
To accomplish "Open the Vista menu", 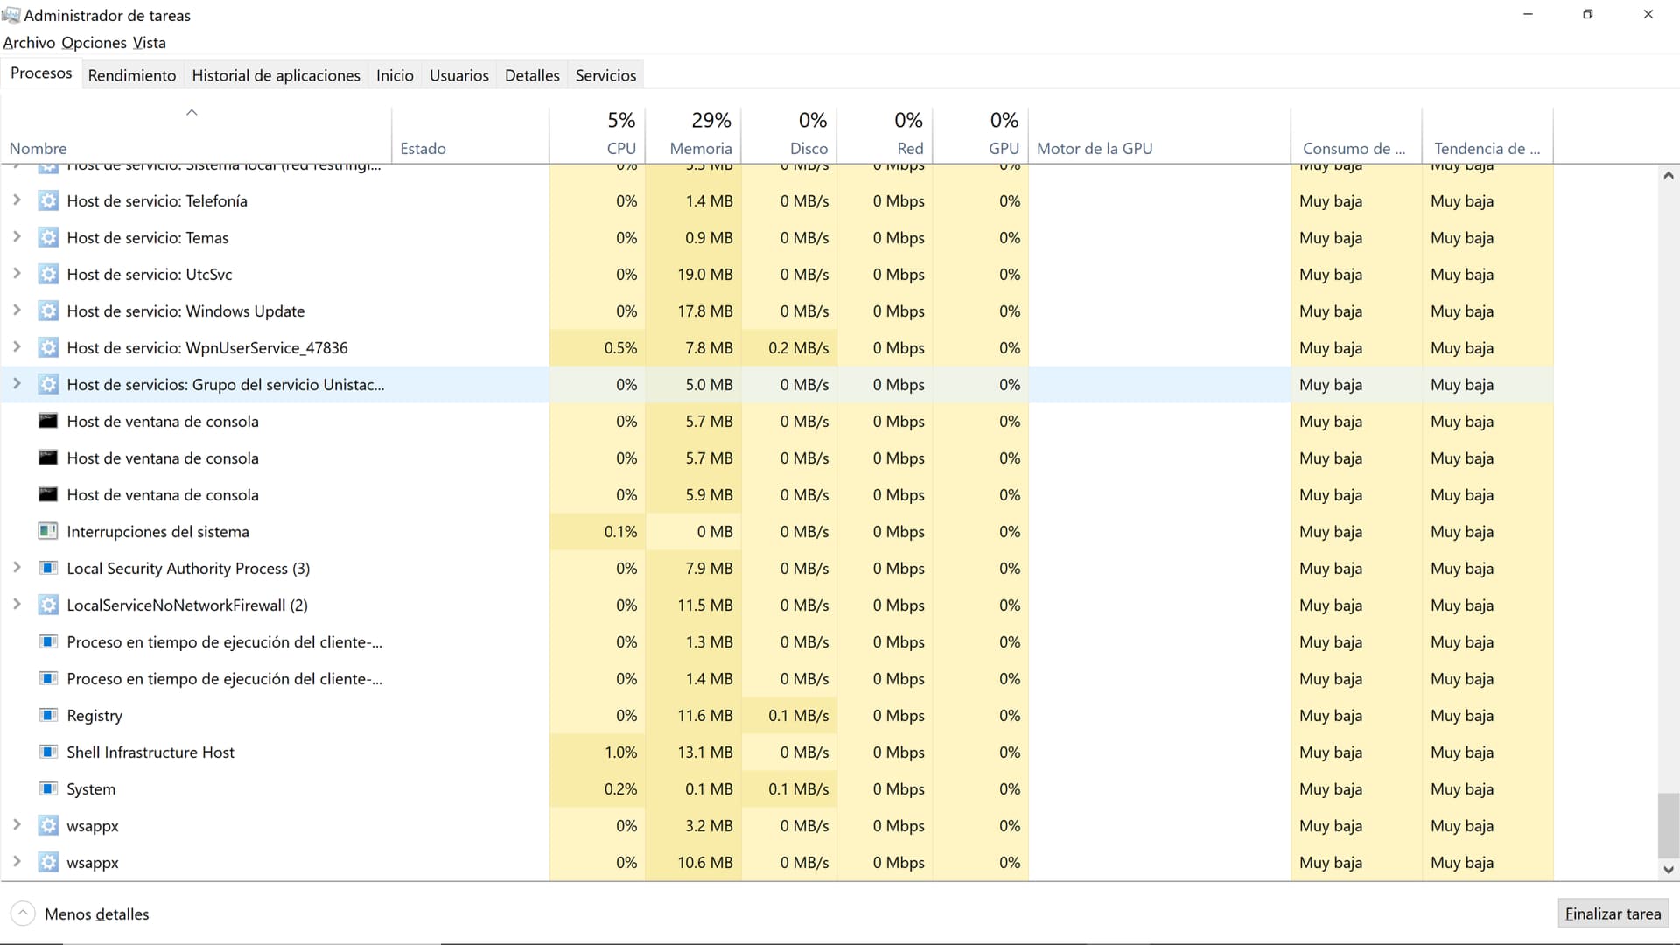I will 149,43.
